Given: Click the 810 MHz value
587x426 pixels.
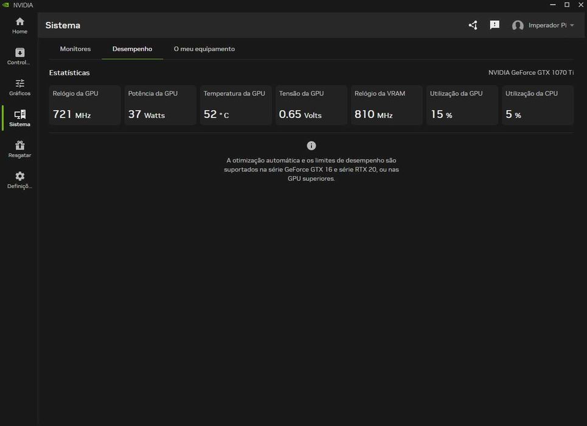Looking at the screenshot, I should click(373, 114).
